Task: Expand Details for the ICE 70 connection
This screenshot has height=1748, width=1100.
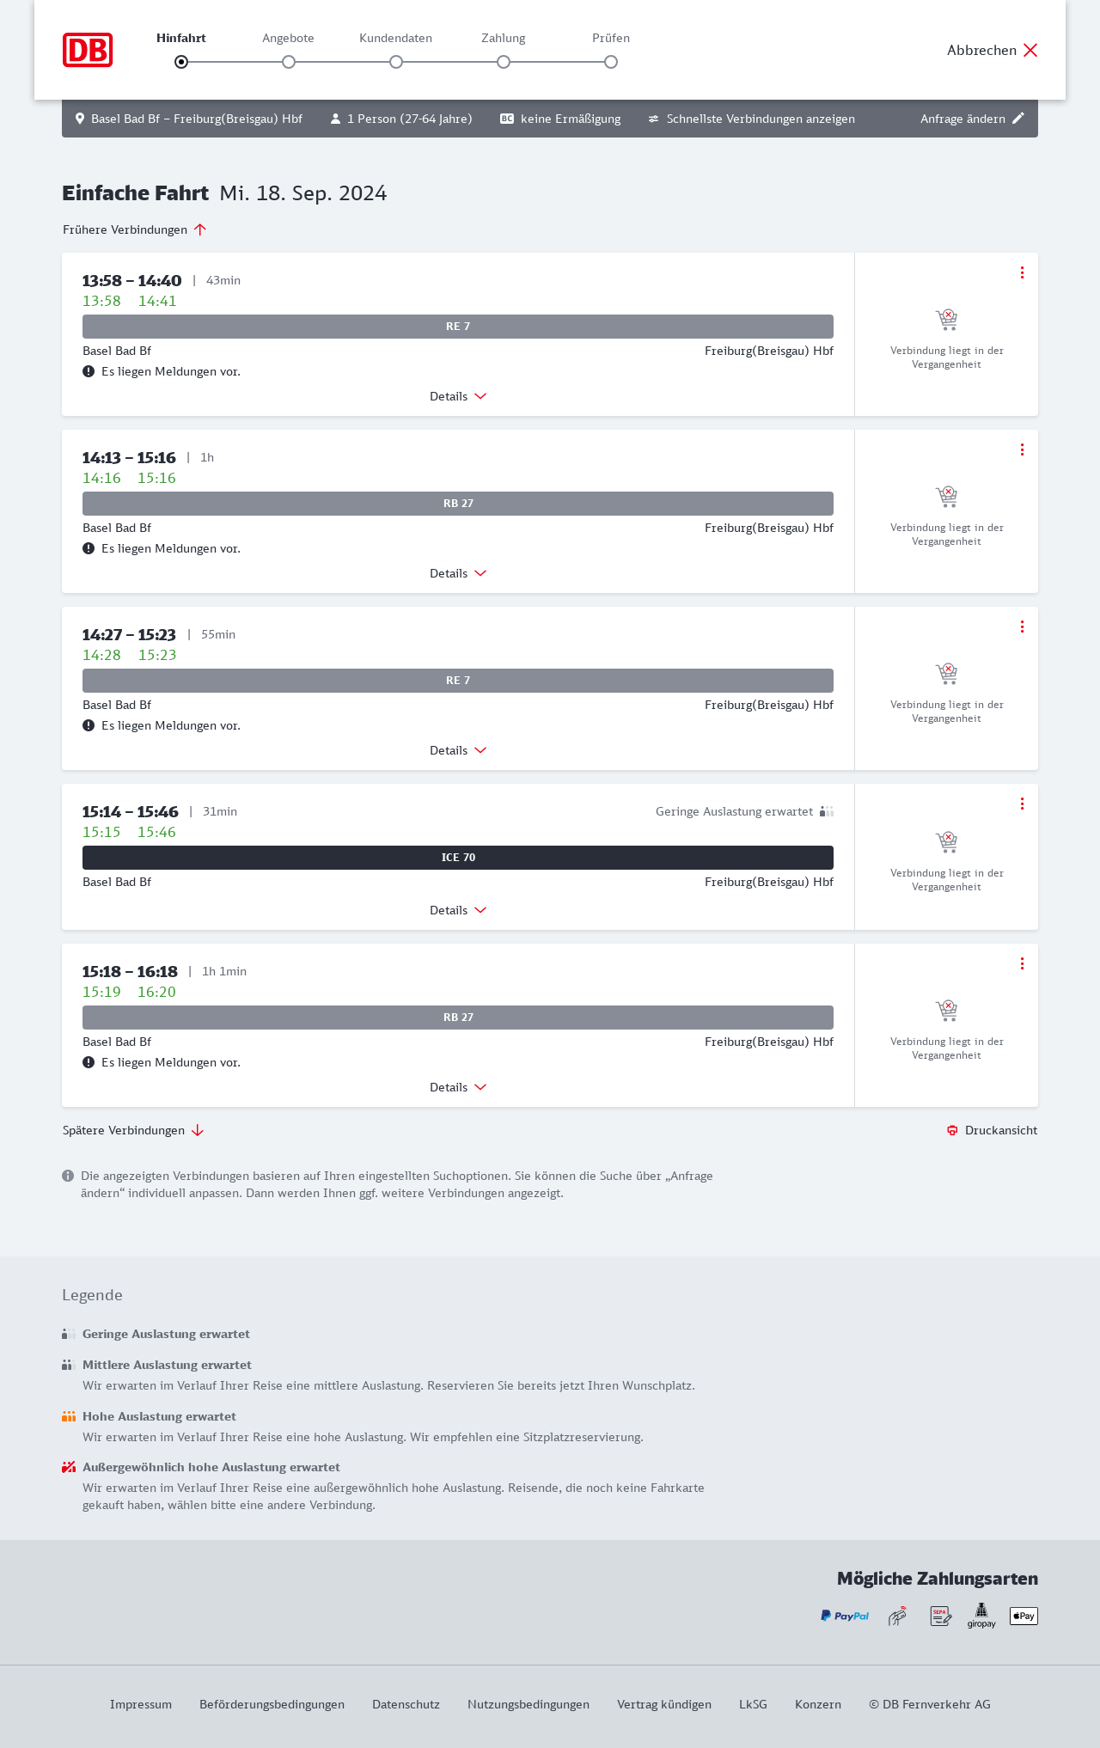Action: 458,910
